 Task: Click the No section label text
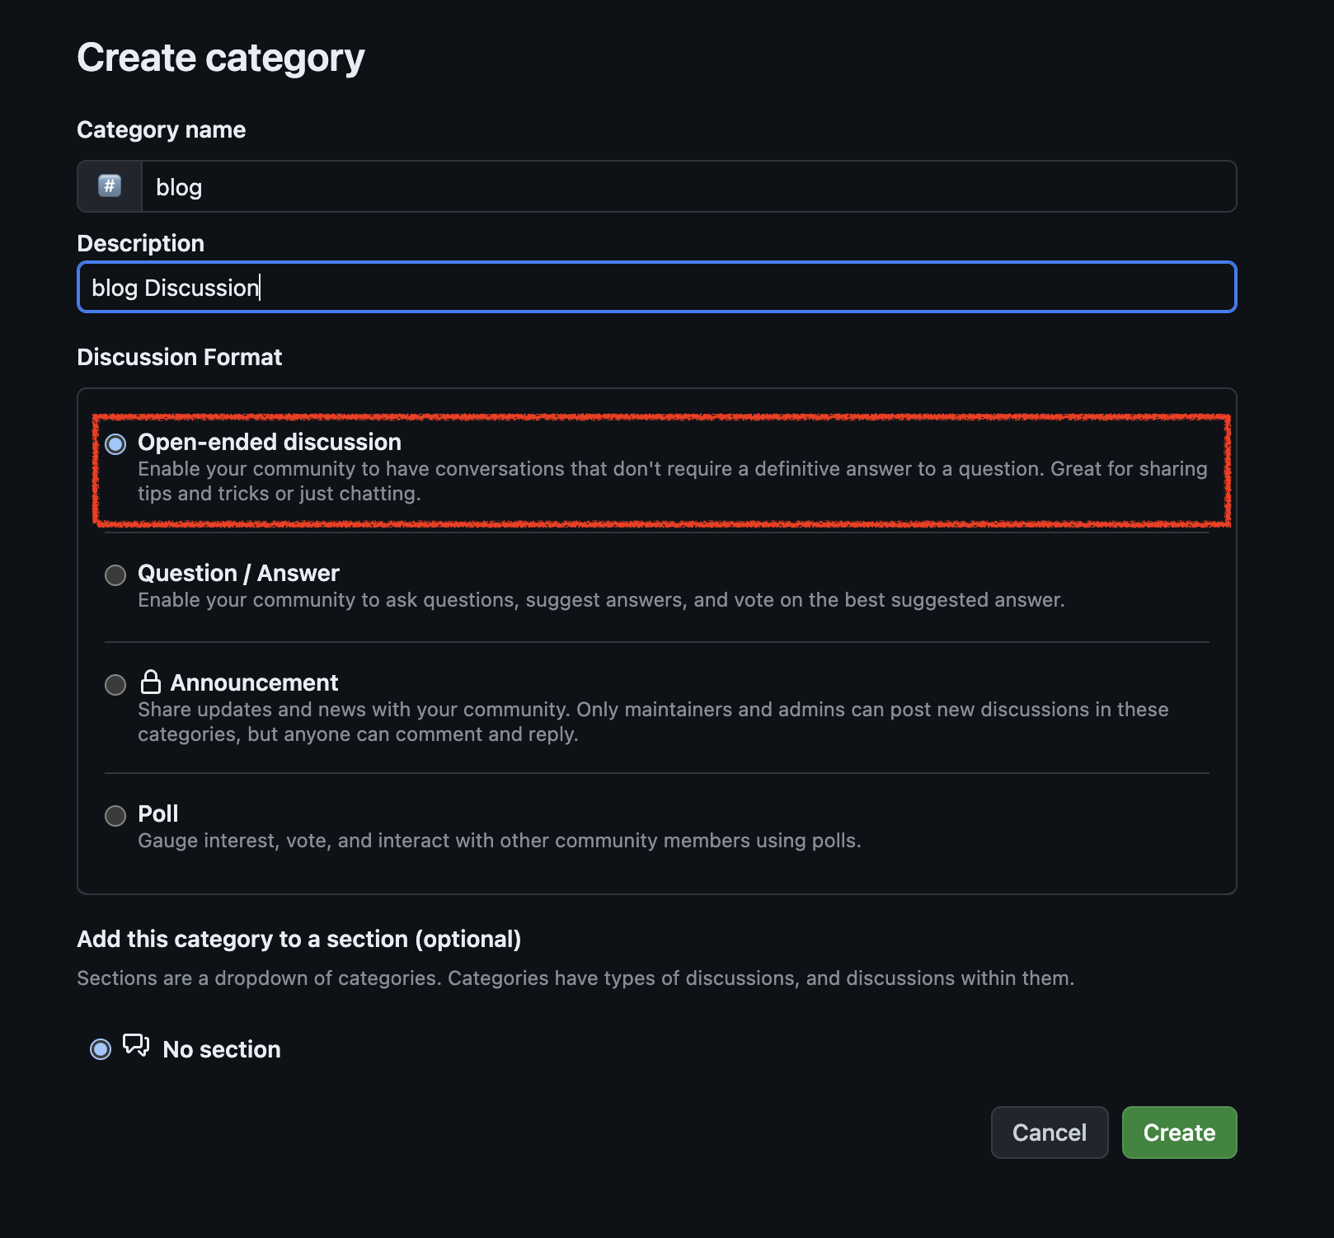tap(222, 1049)
